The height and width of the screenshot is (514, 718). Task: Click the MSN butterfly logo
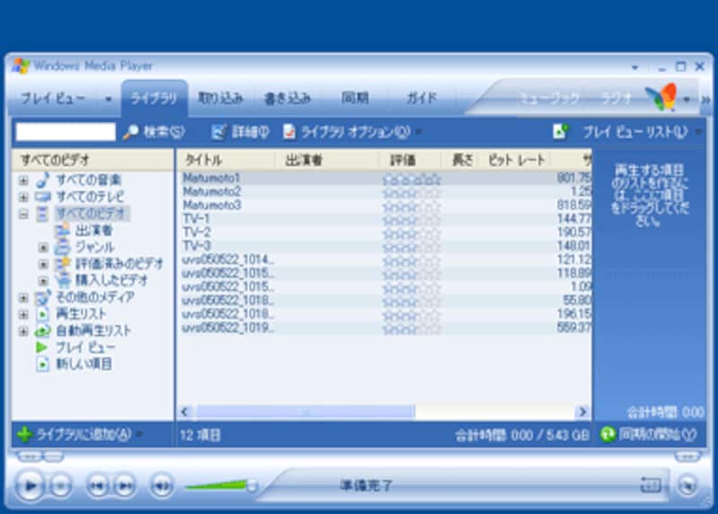click(x=661, y=97)
